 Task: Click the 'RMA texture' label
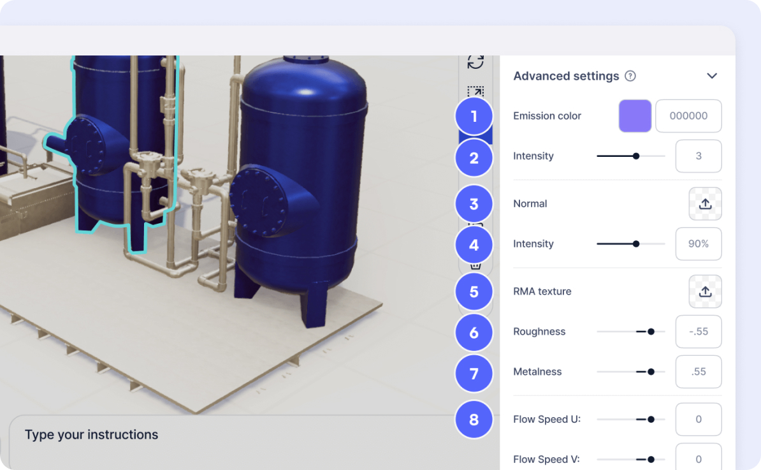tap(542, 291)
